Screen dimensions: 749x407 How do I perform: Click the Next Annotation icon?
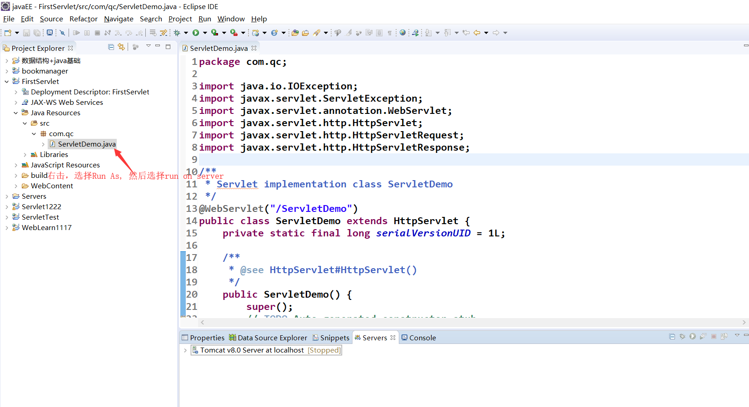click(428, 33)
